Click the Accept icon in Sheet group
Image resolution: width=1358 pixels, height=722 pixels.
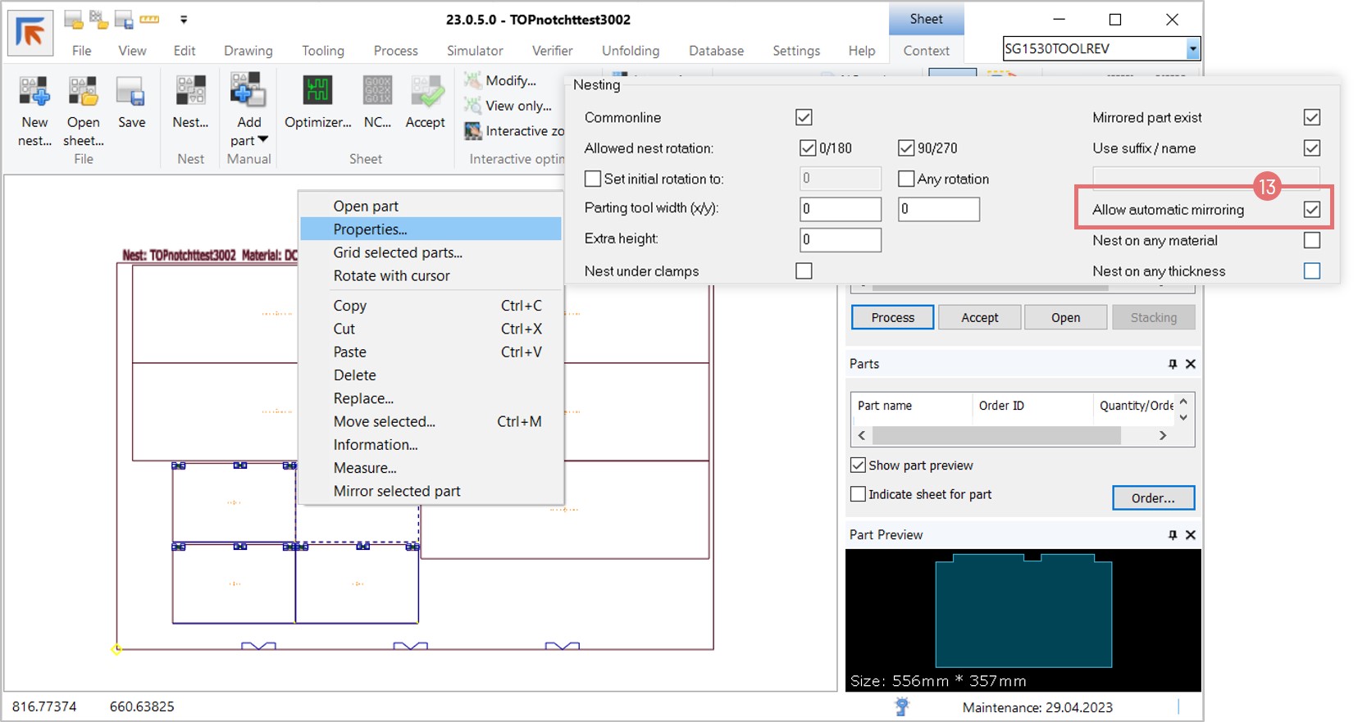(x=426, y=92)
